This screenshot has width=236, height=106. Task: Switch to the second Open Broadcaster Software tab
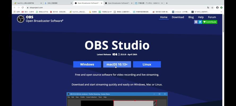[x=118, y=3]
